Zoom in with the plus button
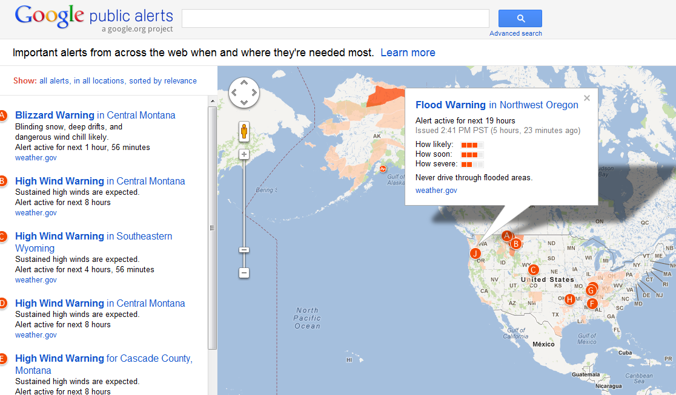The height and width of the screenshot is (395, 676). (244, 154)
